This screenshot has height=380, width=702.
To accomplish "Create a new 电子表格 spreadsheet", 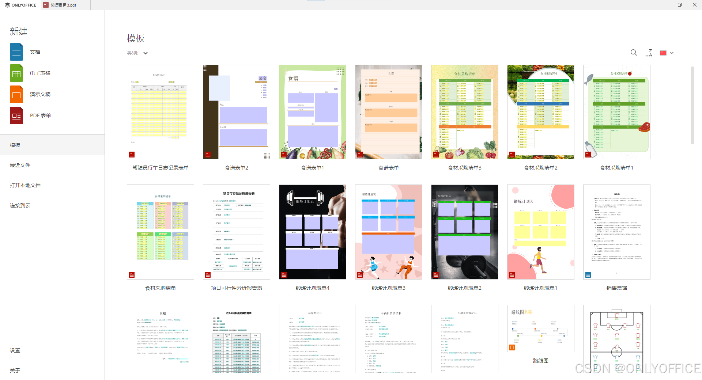I will (30, 73).
